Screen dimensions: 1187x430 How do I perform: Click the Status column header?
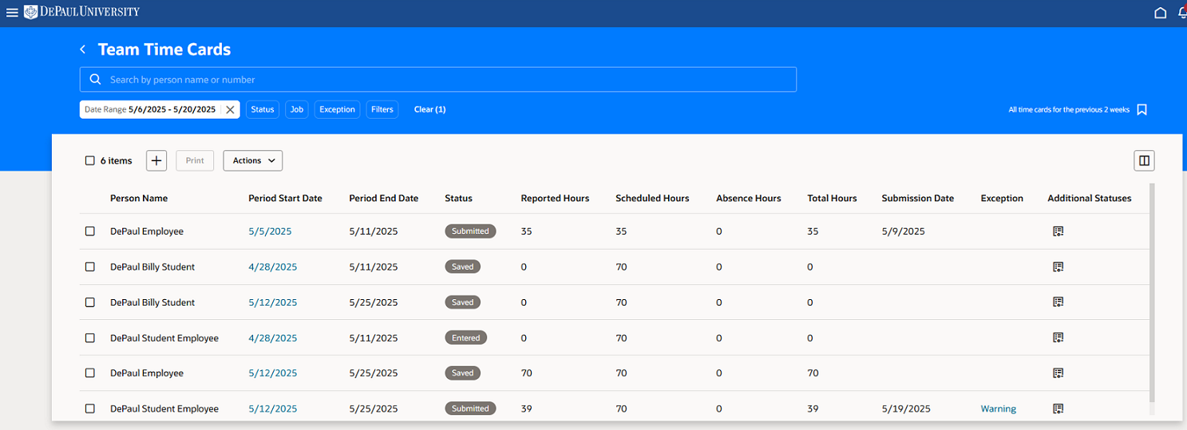point(458,198)
